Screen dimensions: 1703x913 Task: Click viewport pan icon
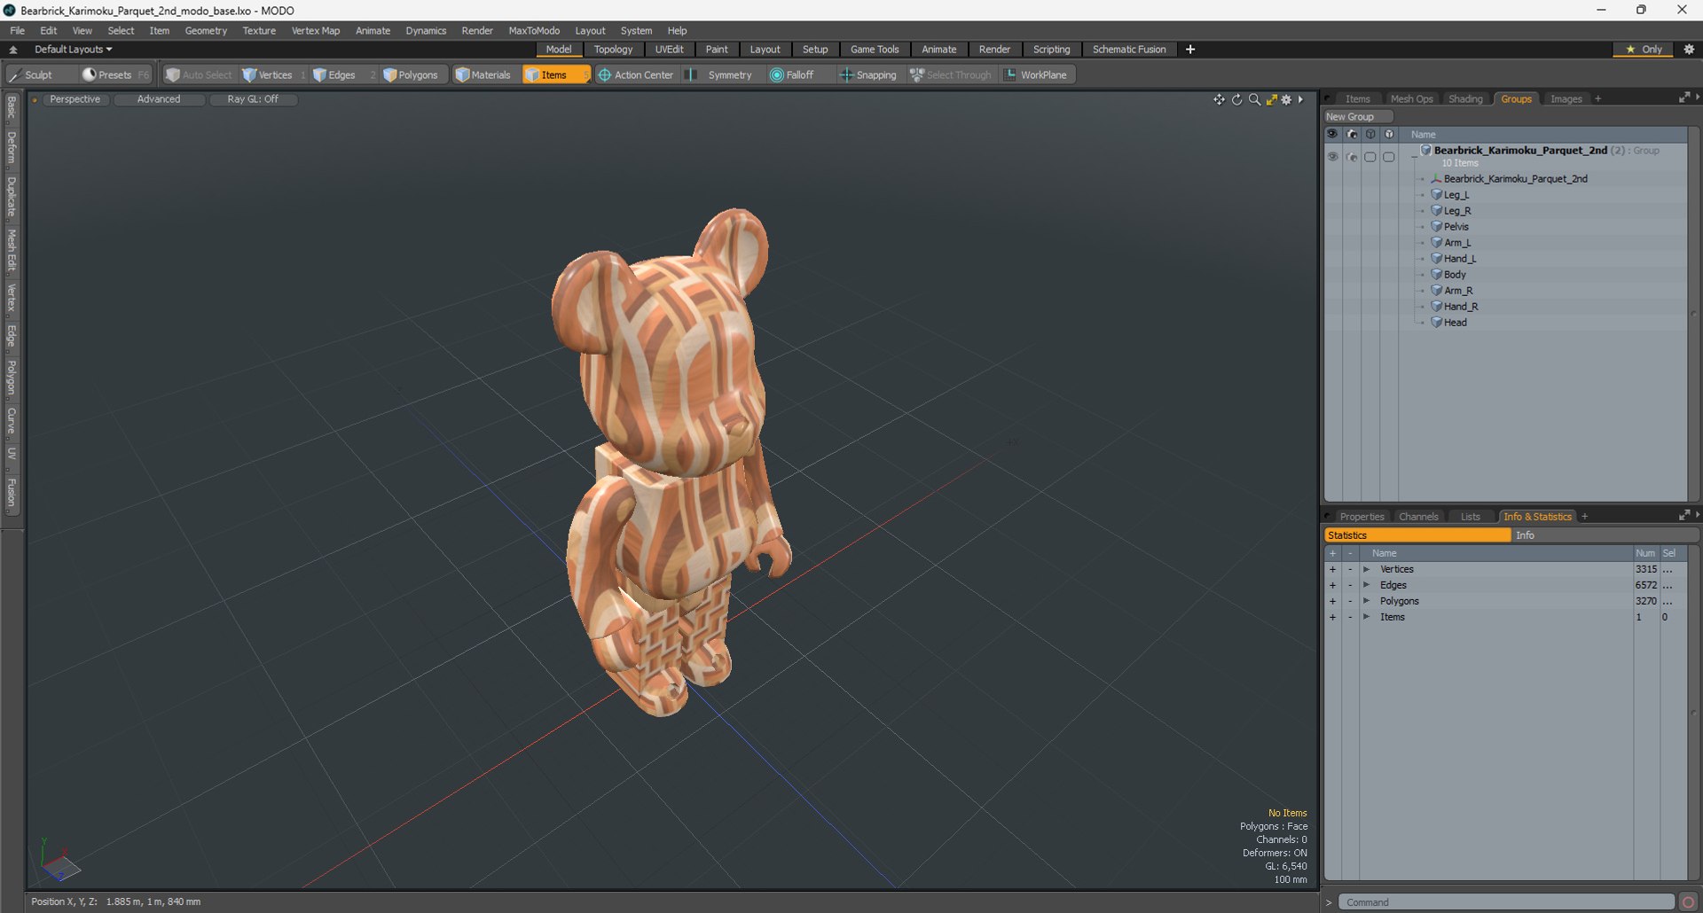tap(1219, 99)
